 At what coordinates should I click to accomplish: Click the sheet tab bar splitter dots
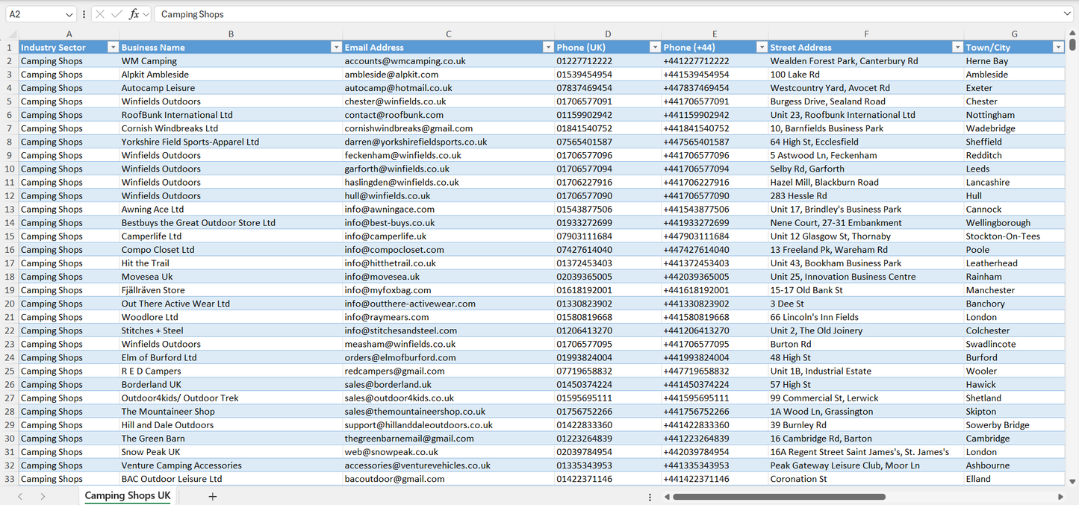[650, 497]
